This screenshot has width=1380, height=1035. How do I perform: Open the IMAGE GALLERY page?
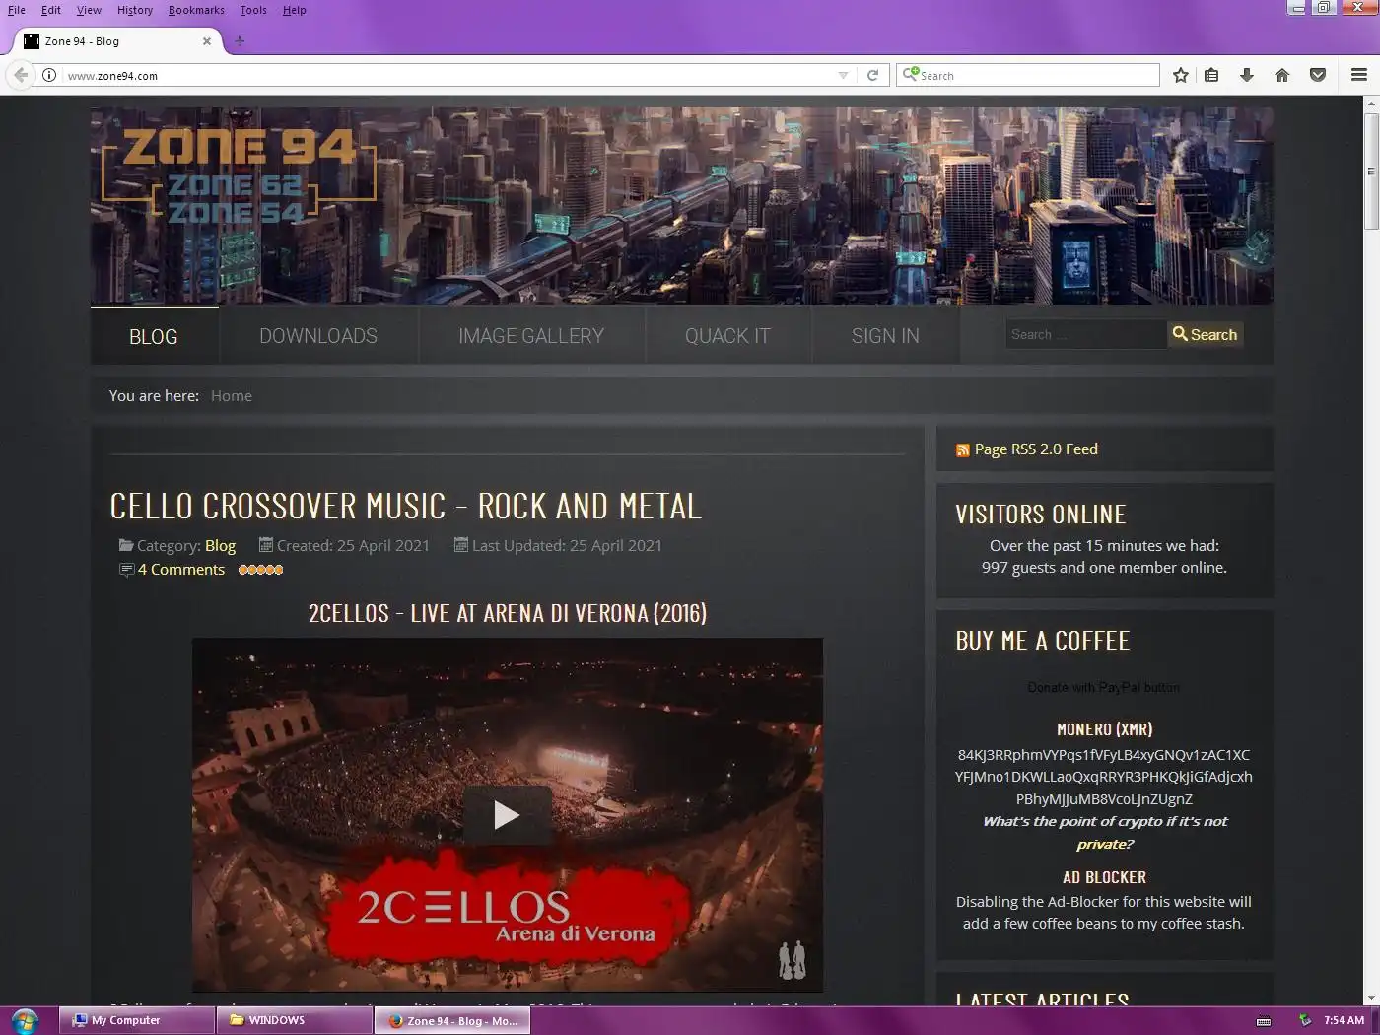pos(531,336)
